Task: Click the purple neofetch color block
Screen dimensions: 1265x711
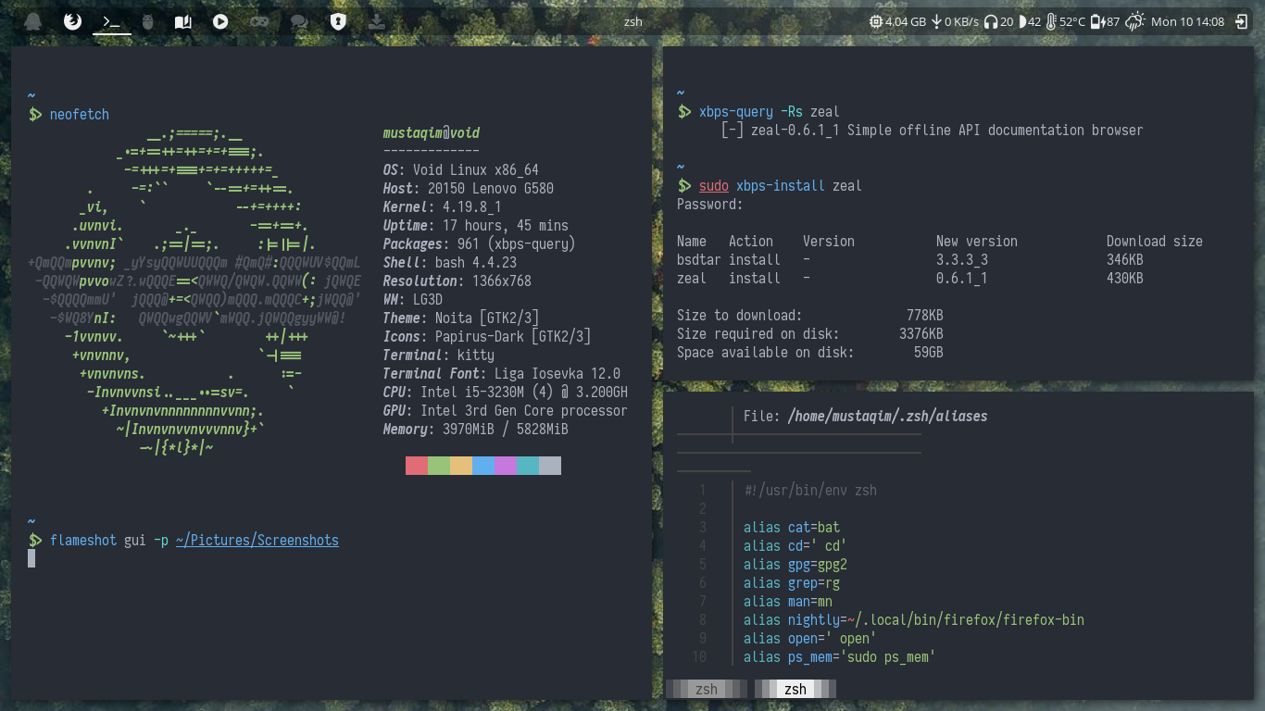Action: tap(506, 466)
